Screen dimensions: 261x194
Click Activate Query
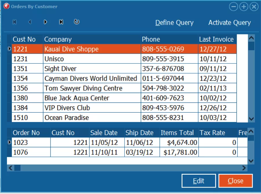230,23
